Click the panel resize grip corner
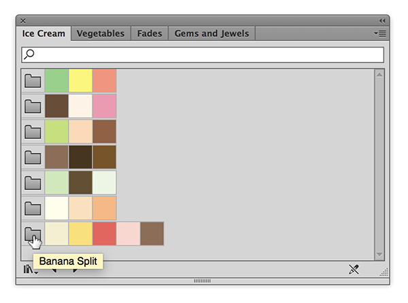 coord(384,272)
